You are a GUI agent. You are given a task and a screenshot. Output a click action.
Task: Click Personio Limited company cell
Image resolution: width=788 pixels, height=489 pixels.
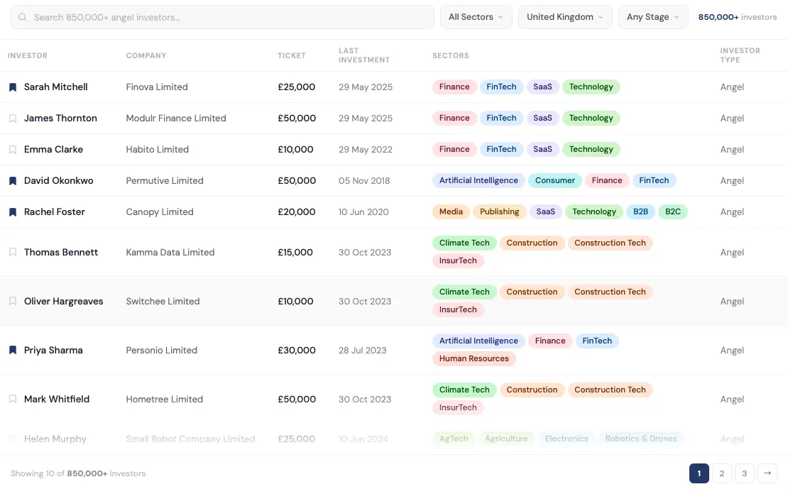coord(161,350)
